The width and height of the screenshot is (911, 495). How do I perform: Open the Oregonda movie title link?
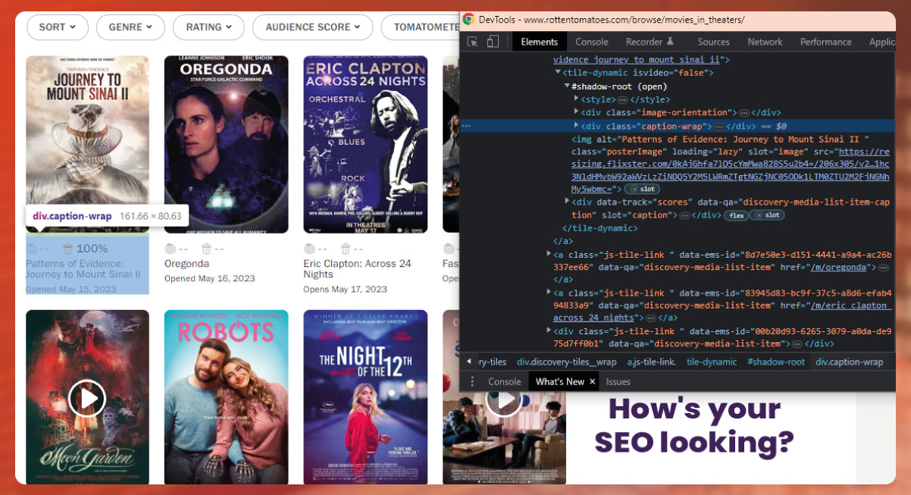tap(186, 264)
